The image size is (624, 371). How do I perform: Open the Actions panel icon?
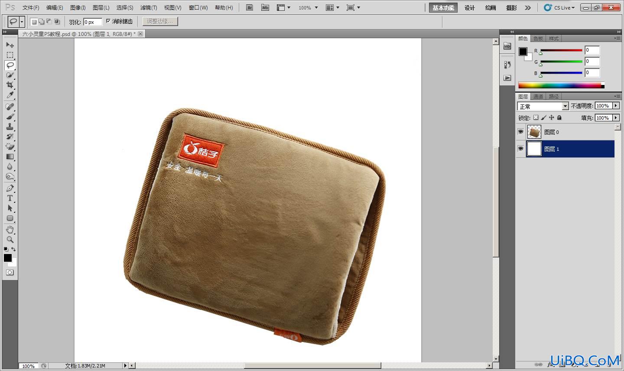507,78
